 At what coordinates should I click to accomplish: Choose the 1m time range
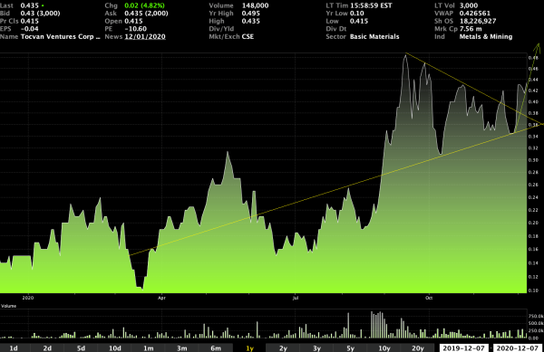(149, 347)
